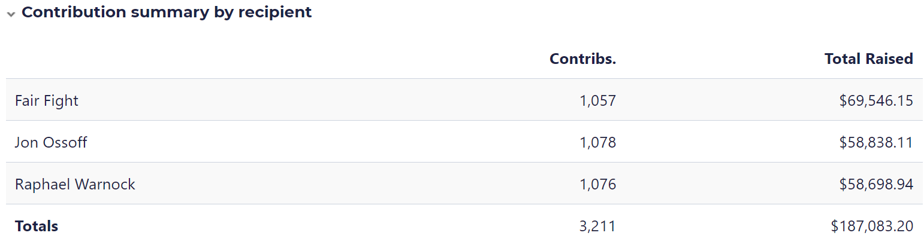Image resolution: width=924 pixels, height=245 pixels.
Task: Click Raphael Warnock's 1,076 contributions value
Action: 597,184
